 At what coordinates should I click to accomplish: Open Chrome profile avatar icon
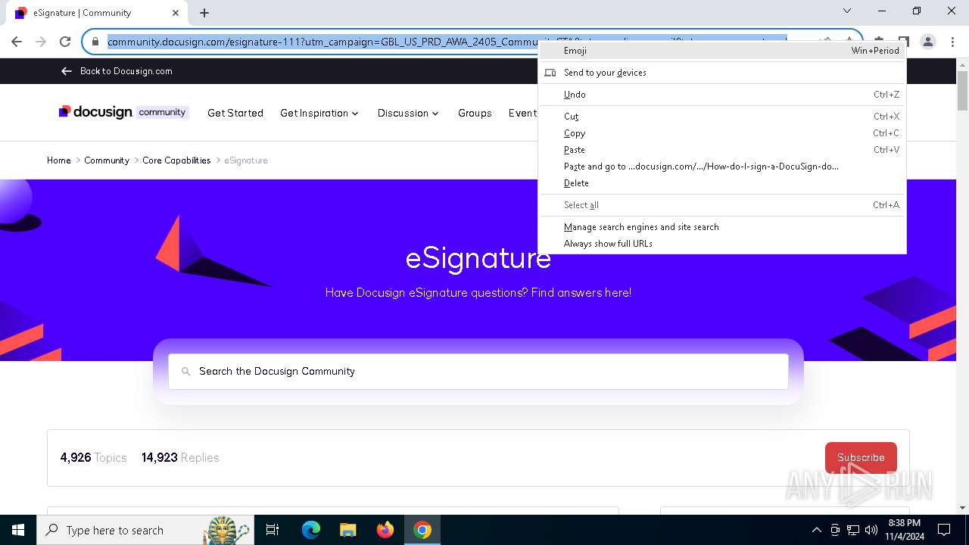point(928,42)
